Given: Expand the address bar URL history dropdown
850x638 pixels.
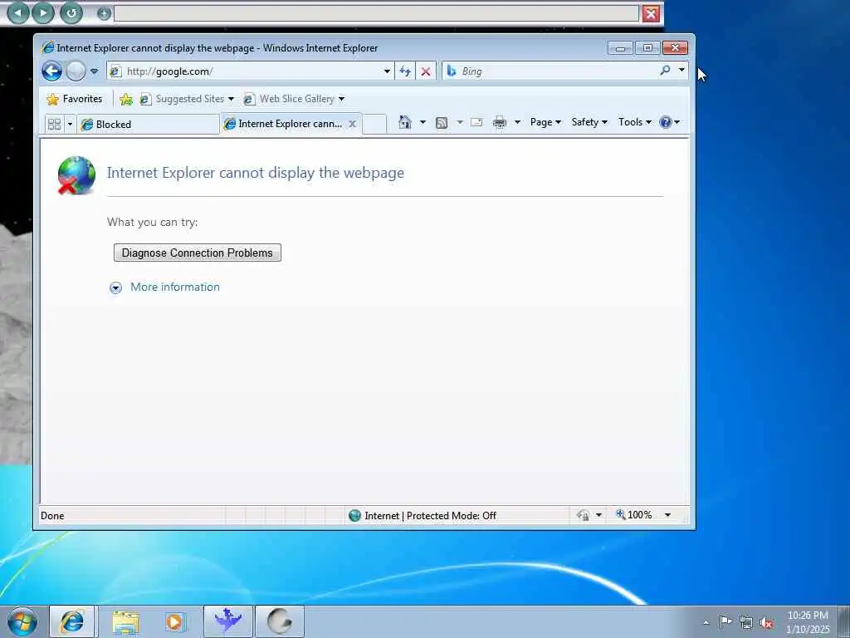Looking at the screenshot, I should (387, 71).
